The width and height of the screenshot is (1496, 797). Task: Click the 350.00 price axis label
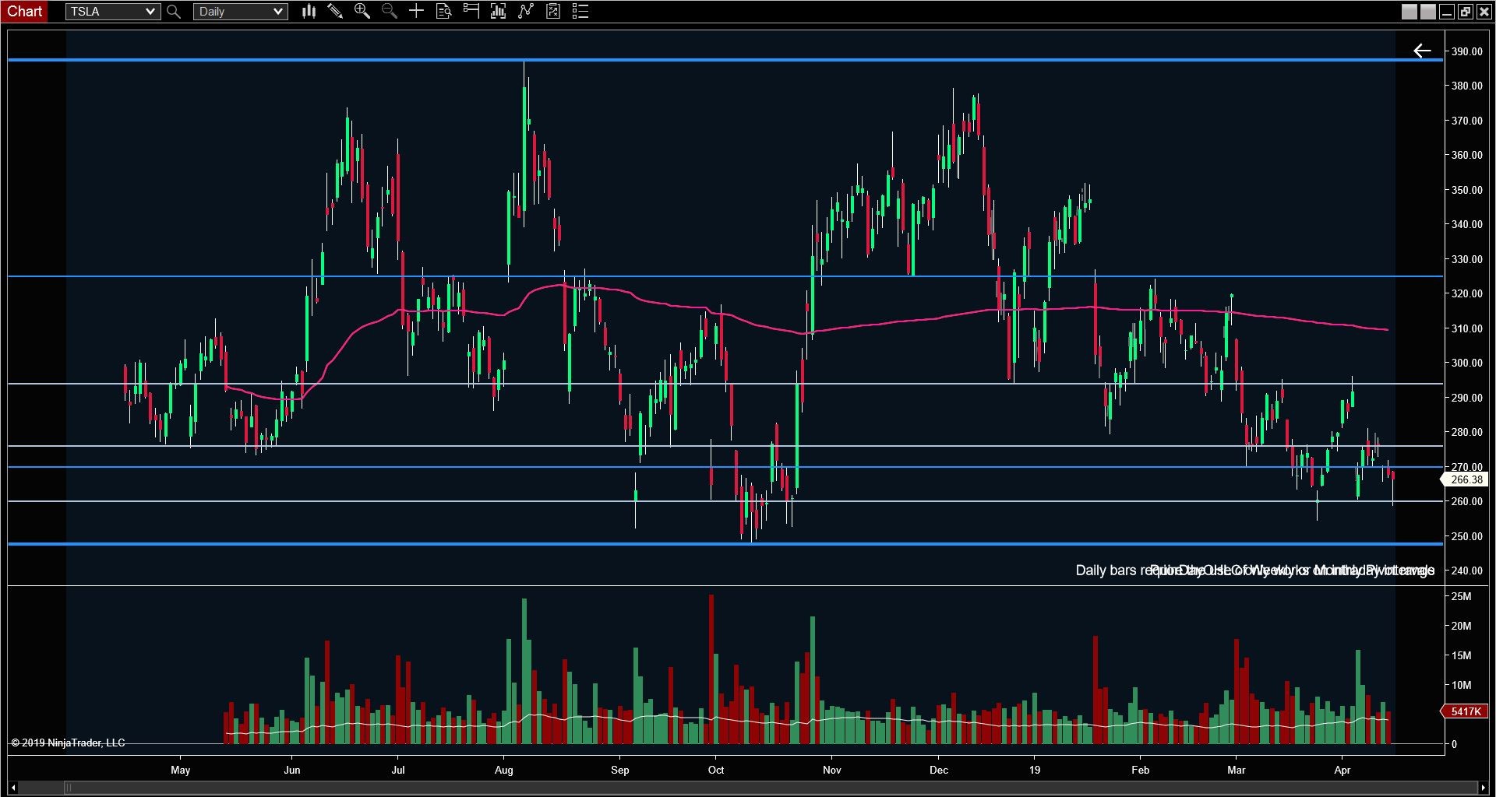pos(1466,190)
